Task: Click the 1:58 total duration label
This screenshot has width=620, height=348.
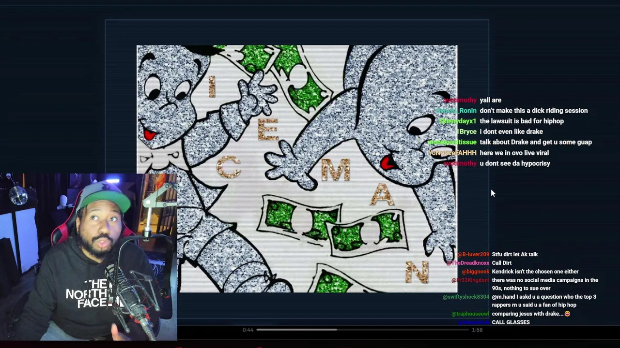Action: pos(477,330)
